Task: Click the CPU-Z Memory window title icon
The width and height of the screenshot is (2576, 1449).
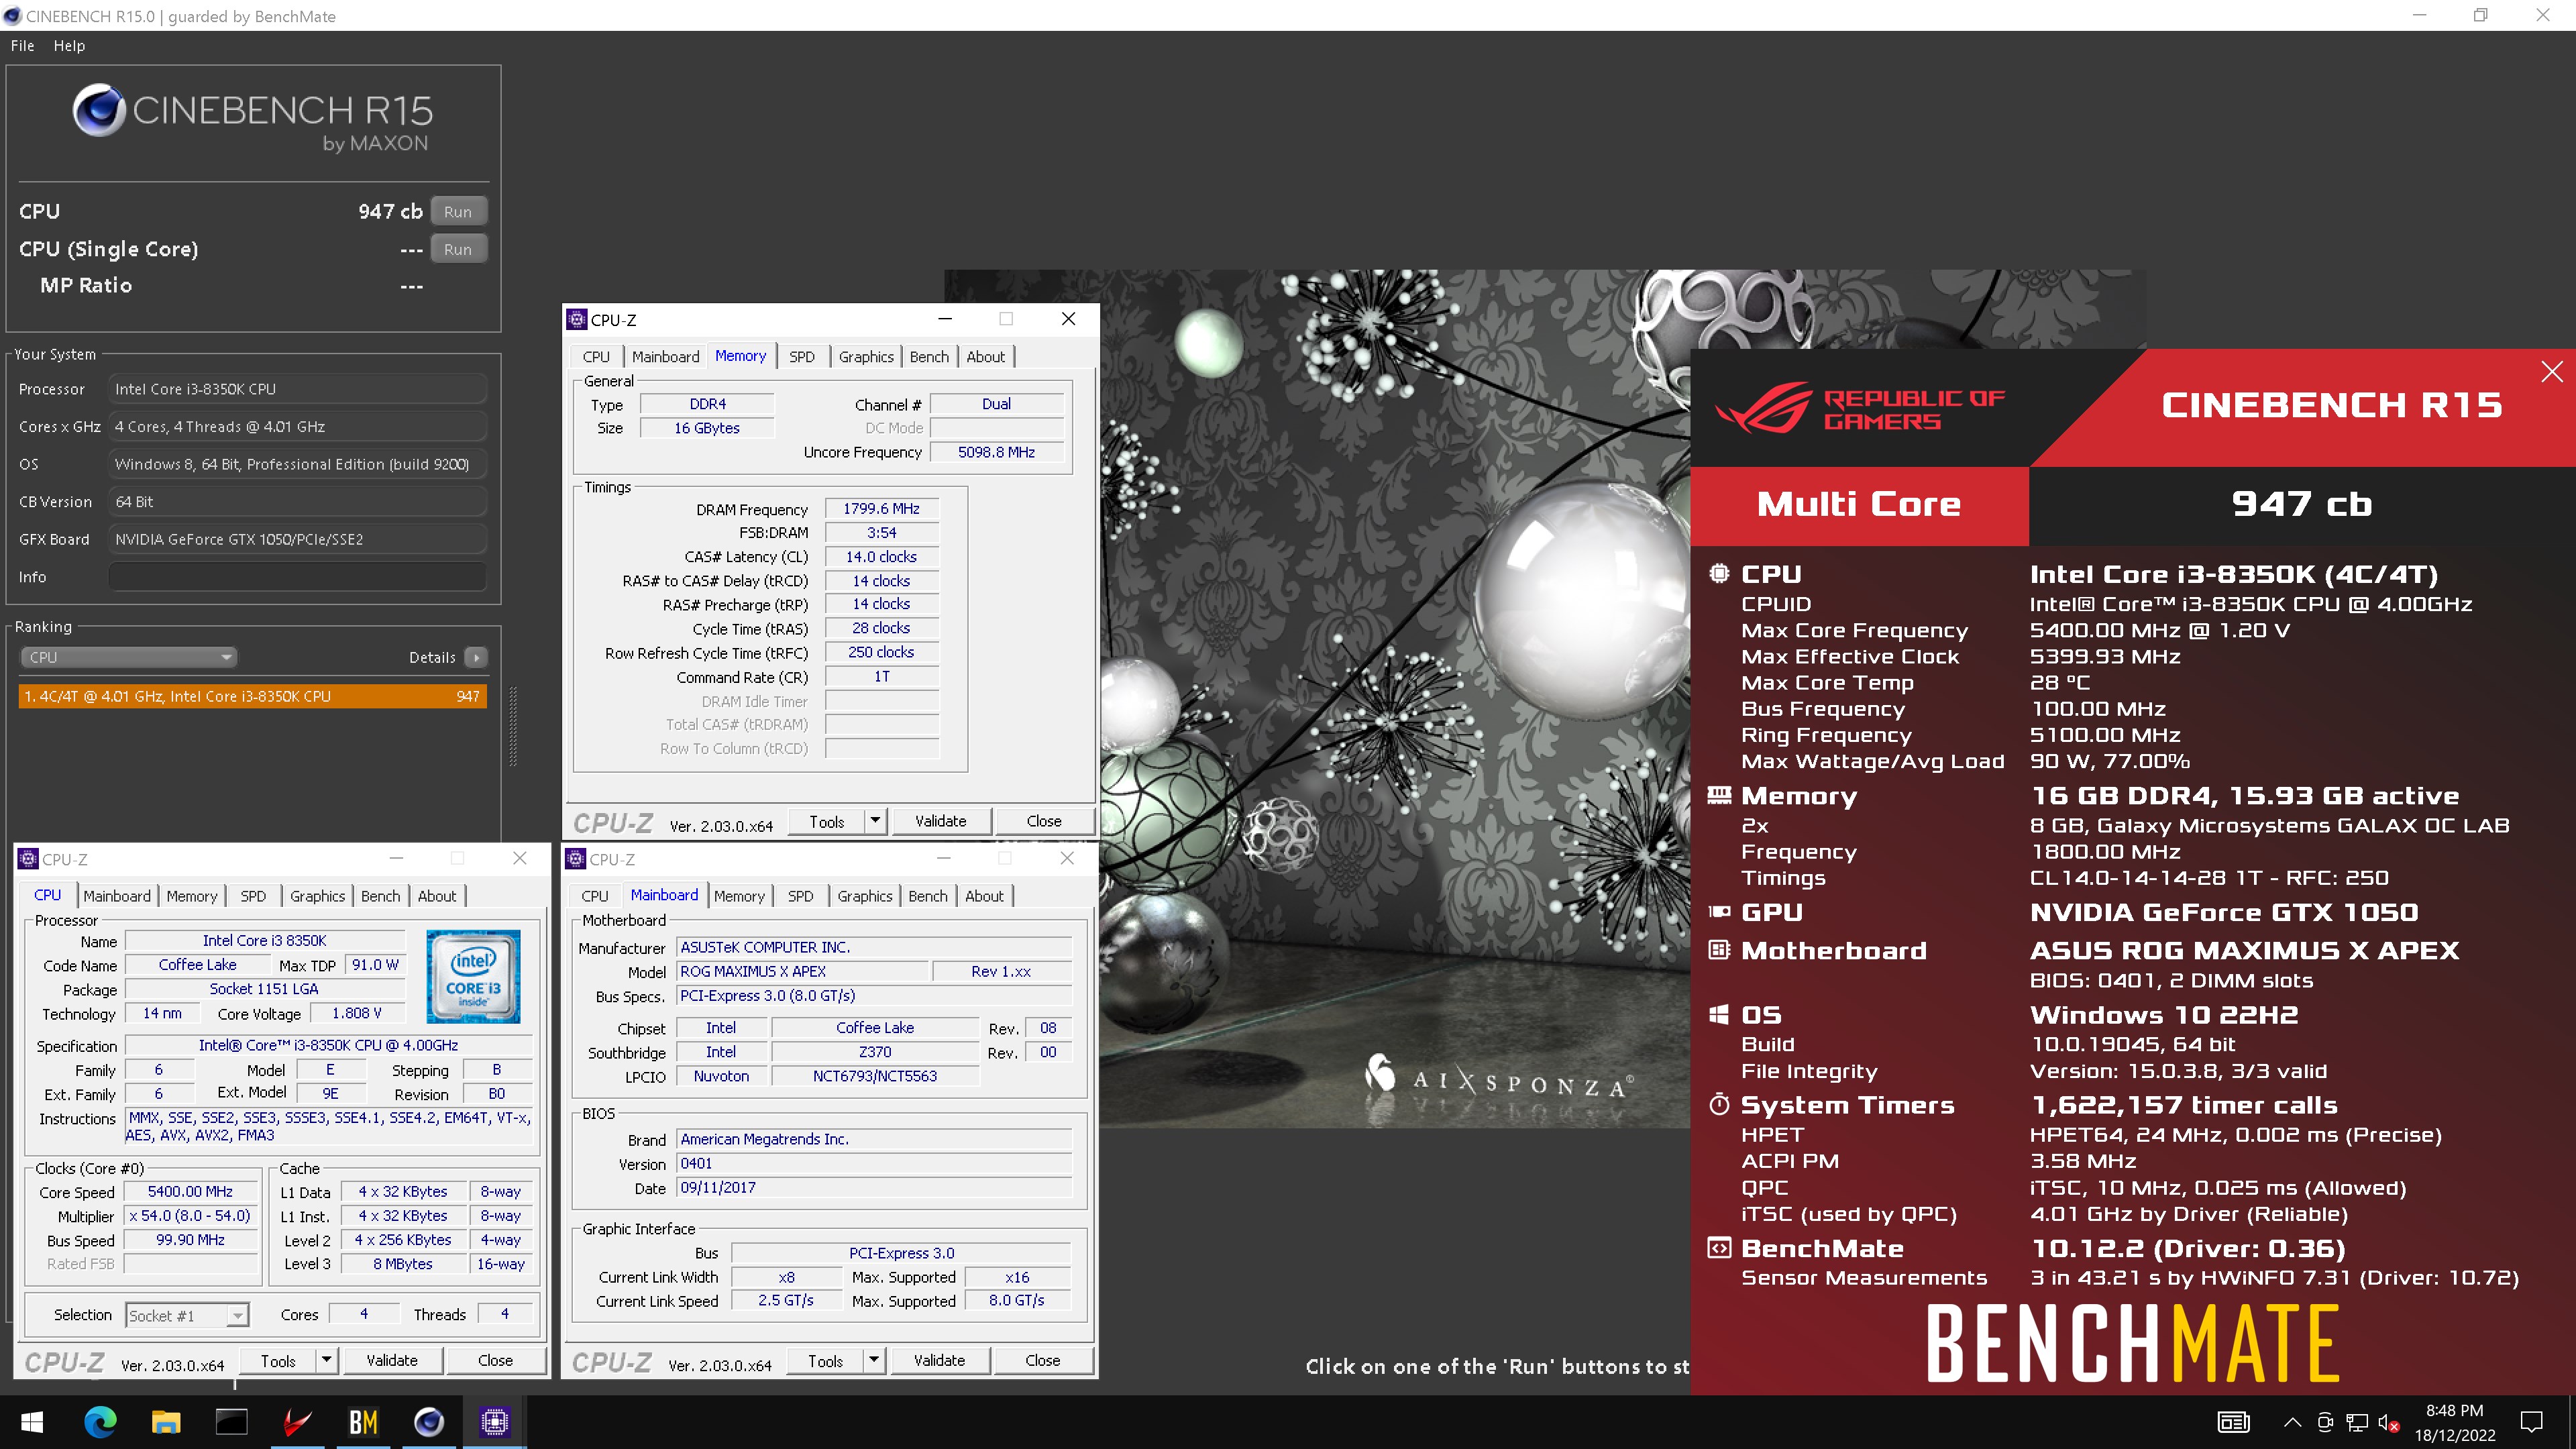Action: pos(577,319)
